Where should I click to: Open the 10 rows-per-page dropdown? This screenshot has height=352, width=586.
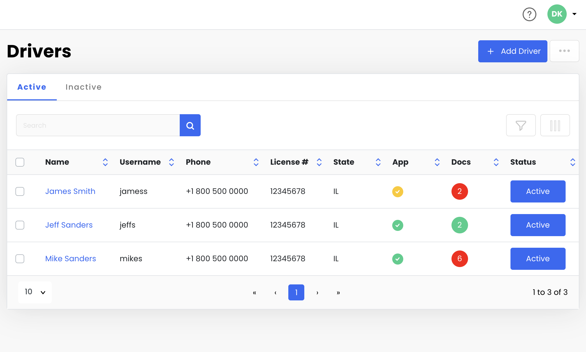pyautogui.click(x=35, y=292)
